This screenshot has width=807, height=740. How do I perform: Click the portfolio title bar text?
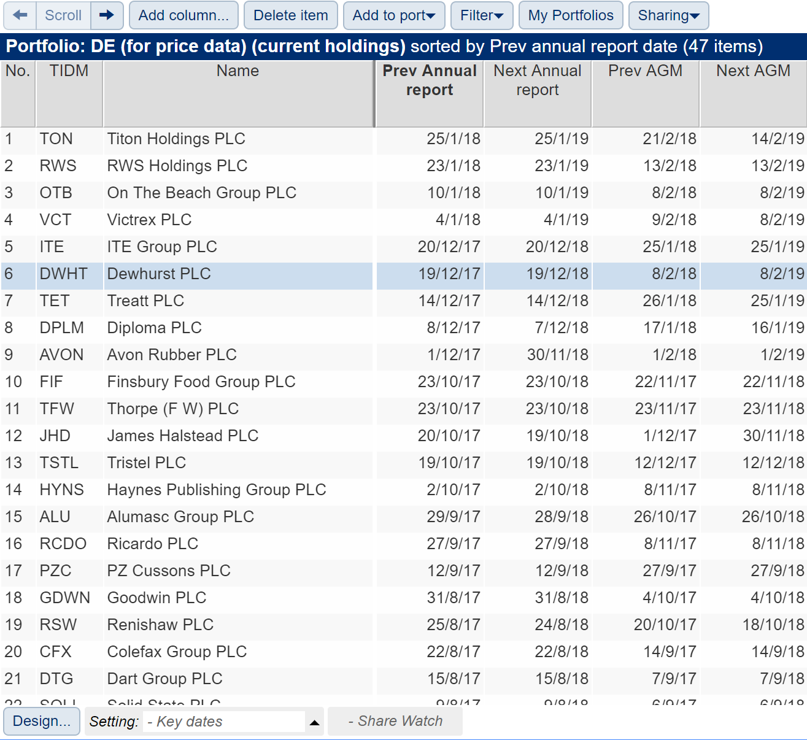click(384, 47)
